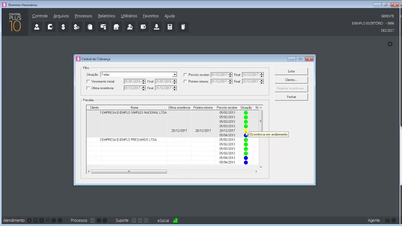Enable the Última ocorrência checkbox

point(88,88)
